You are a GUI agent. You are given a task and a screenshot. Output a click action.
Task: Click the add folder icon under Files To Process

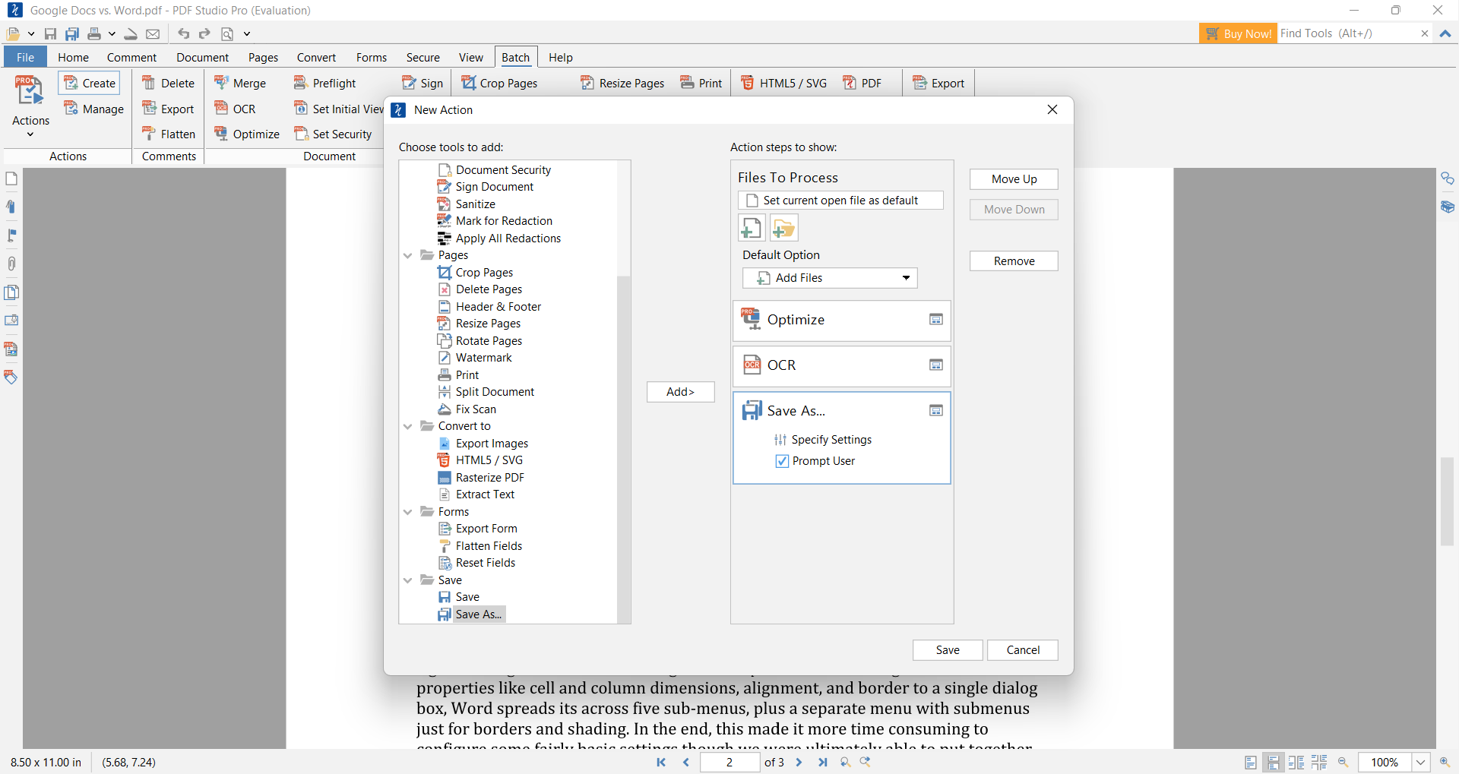783,228
